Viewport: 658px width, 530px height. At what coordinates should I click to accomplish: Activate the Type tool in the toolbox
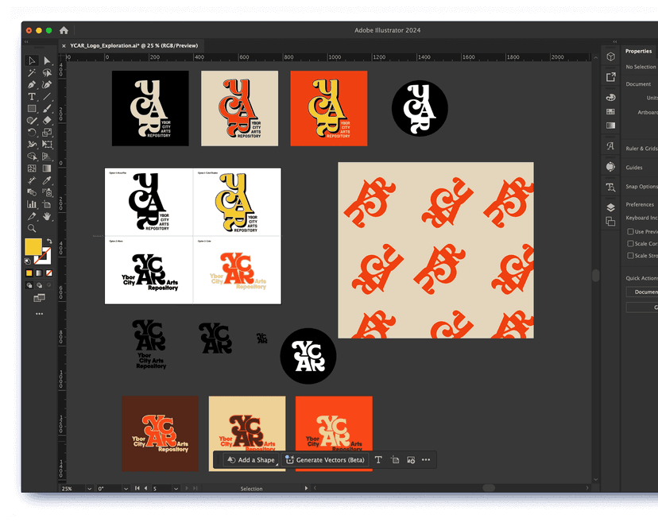[32, 96]
